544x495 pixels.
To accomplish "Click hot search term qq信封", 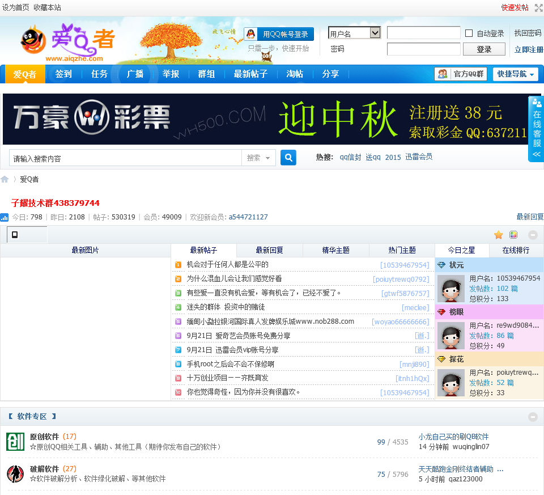I will click(x=350, y=157).
